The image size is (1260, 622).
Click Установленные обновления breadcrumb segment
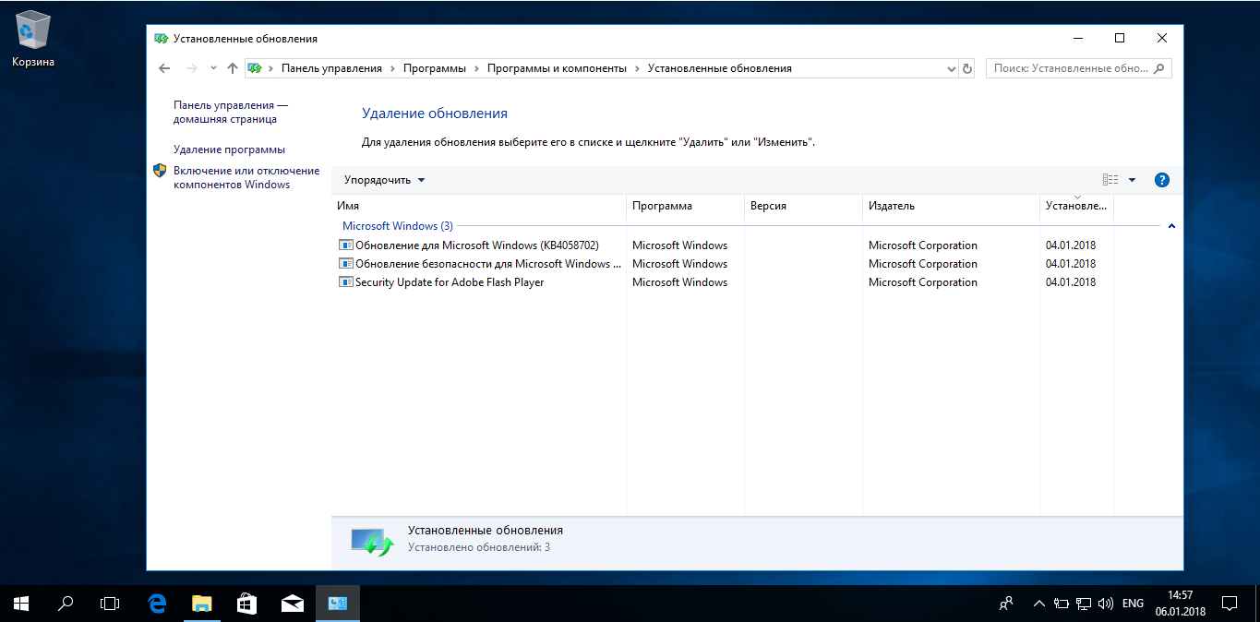click(x=719, y=68)
